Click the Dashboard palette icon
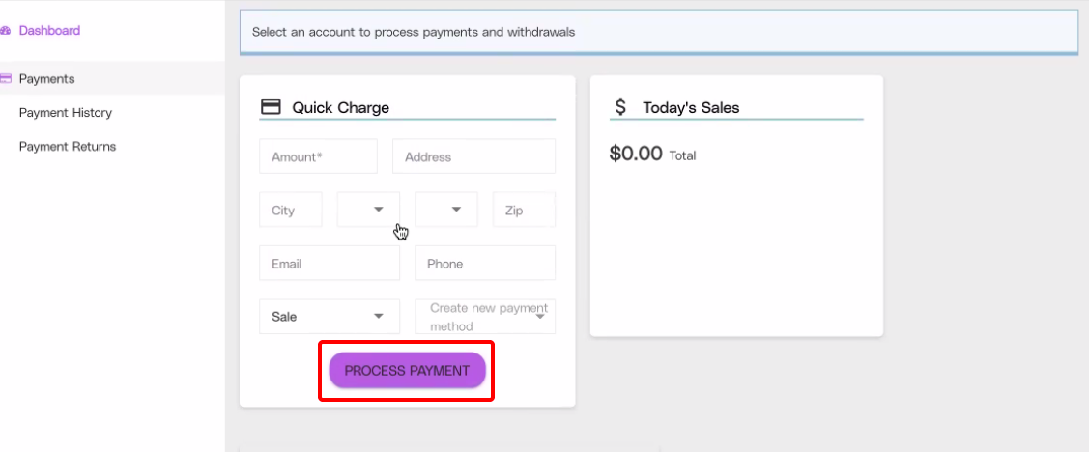Image resolution: width=1089 pixels, height=452 pixels. 5,31
